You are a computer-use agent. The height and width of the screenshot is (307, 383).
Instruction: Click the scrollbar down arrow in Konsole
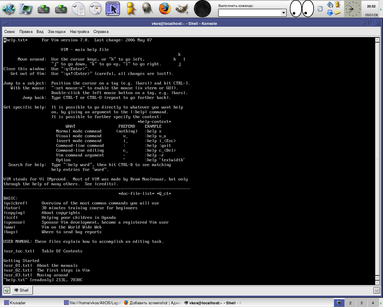coord(377,282)
